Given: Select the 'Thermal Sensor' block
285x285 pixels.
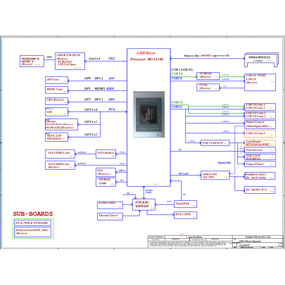Looking at the screenshot, I should pyautogui.click(x=110, y=217).
